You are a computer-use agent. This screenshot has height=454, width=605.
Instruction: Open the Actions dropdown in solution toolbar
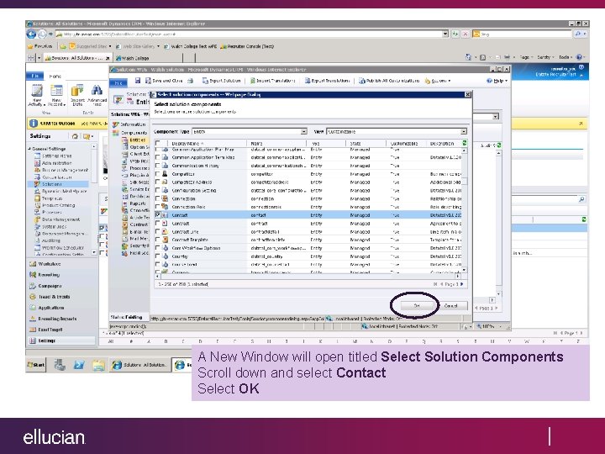(438, 81)
